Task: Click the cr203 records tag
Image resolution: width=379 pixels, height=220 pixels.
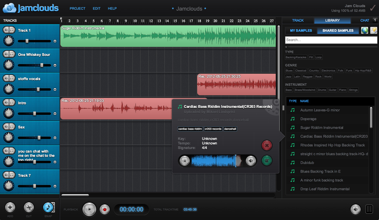Action: point(213,129)
